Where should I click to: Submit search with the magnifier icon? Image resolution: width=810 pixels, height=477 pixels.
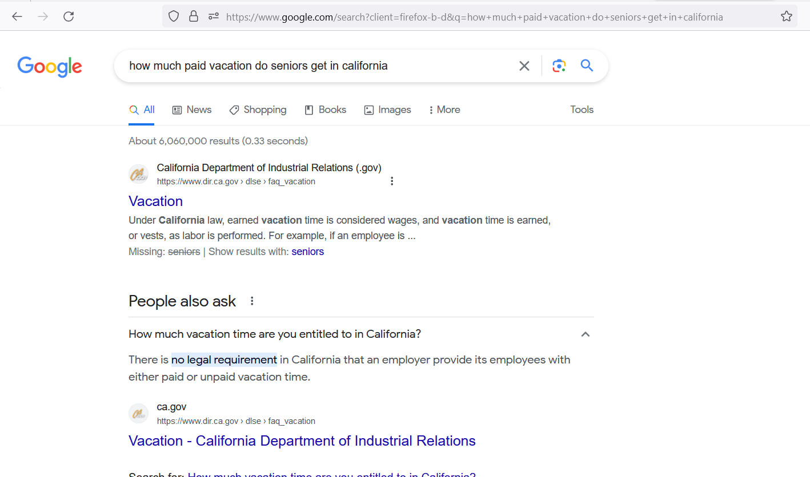[x=587, y=66]
